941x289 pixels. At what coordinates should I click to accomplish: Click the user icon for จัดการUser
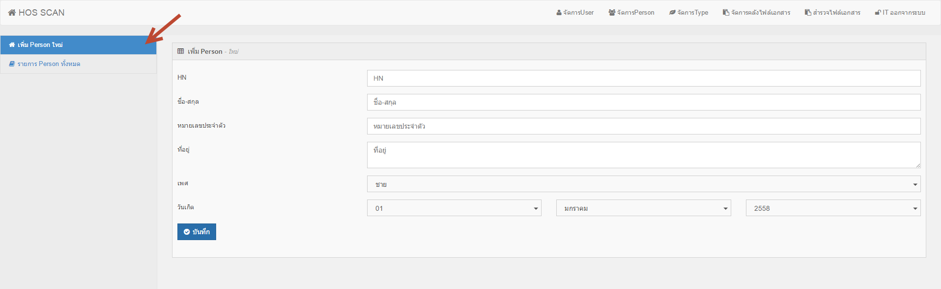click(x=559, y=13)
